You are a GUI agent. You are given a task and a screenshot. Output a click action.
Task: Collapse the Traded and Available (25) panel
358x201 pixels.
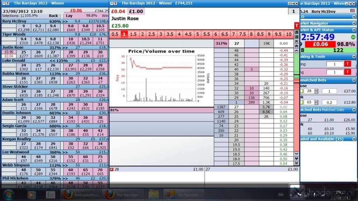354,139
